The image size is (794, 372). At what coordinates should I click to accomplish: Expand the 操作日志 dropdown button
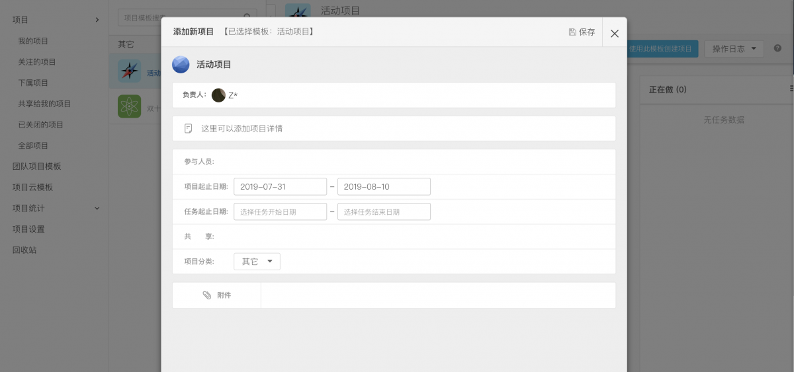734,49
